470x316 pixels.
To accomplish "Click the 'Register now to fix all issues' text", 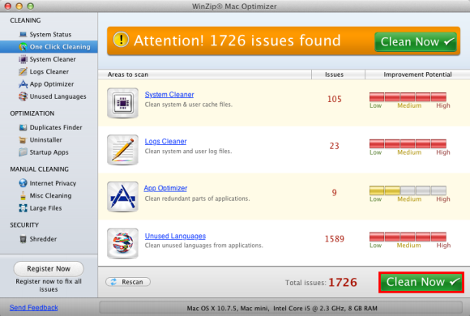I will [49, 285].
